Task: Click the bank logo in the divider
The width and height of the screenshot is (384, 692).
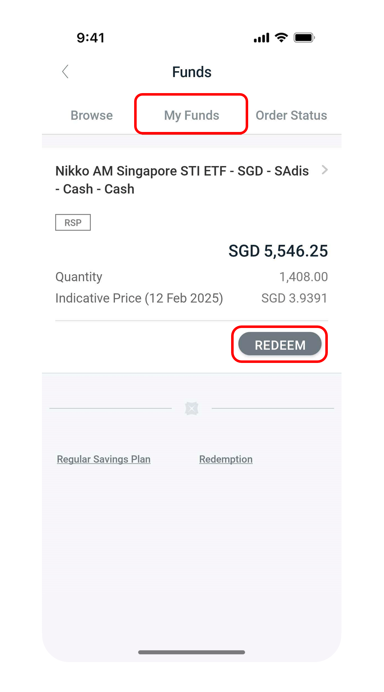Action: click(x=192, y=408)
